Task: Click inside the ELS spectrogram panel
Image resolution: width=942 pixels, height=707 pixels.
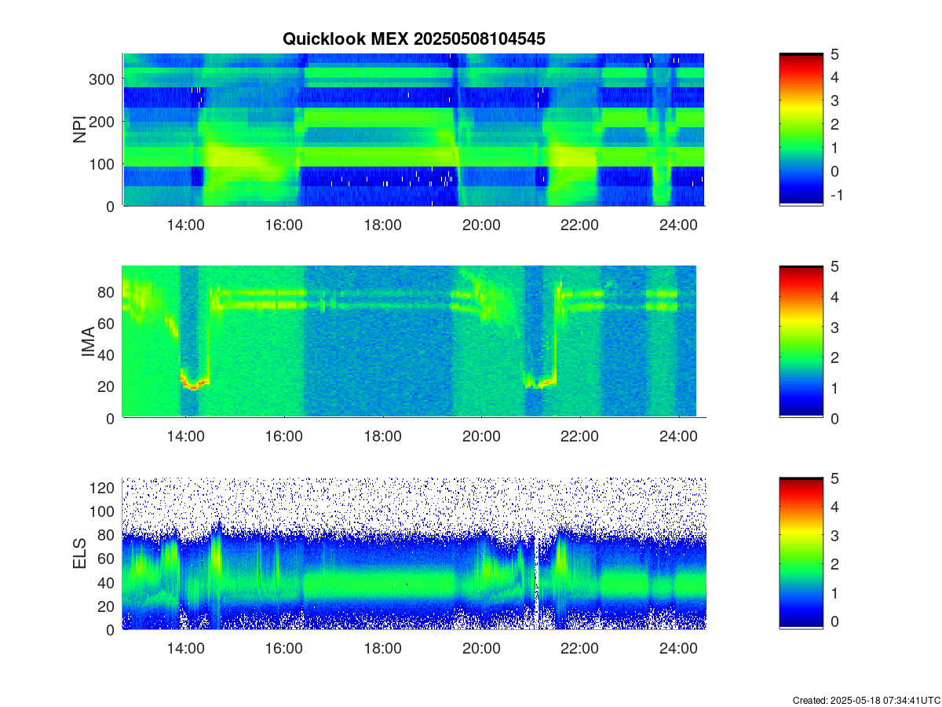Action: (414, 554)
